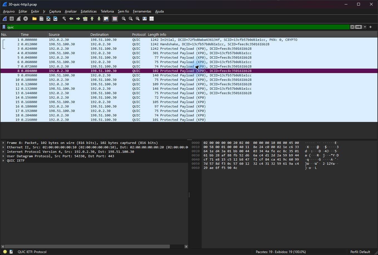Sort packets by Source column header
This screenshot has height=255, width=378.
coord(68,34)
